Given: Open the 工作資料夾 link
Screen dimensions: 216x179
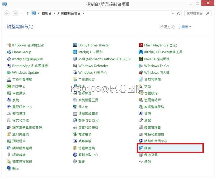Looking at the screenshot, I should coord(86,79).
